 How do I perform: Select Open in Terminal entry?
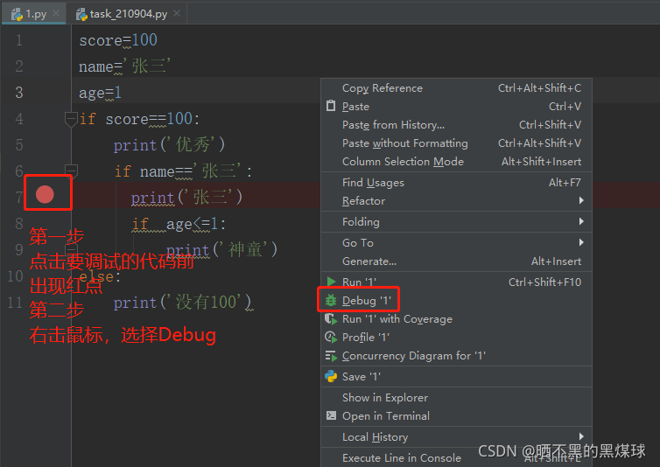(456, 416)
